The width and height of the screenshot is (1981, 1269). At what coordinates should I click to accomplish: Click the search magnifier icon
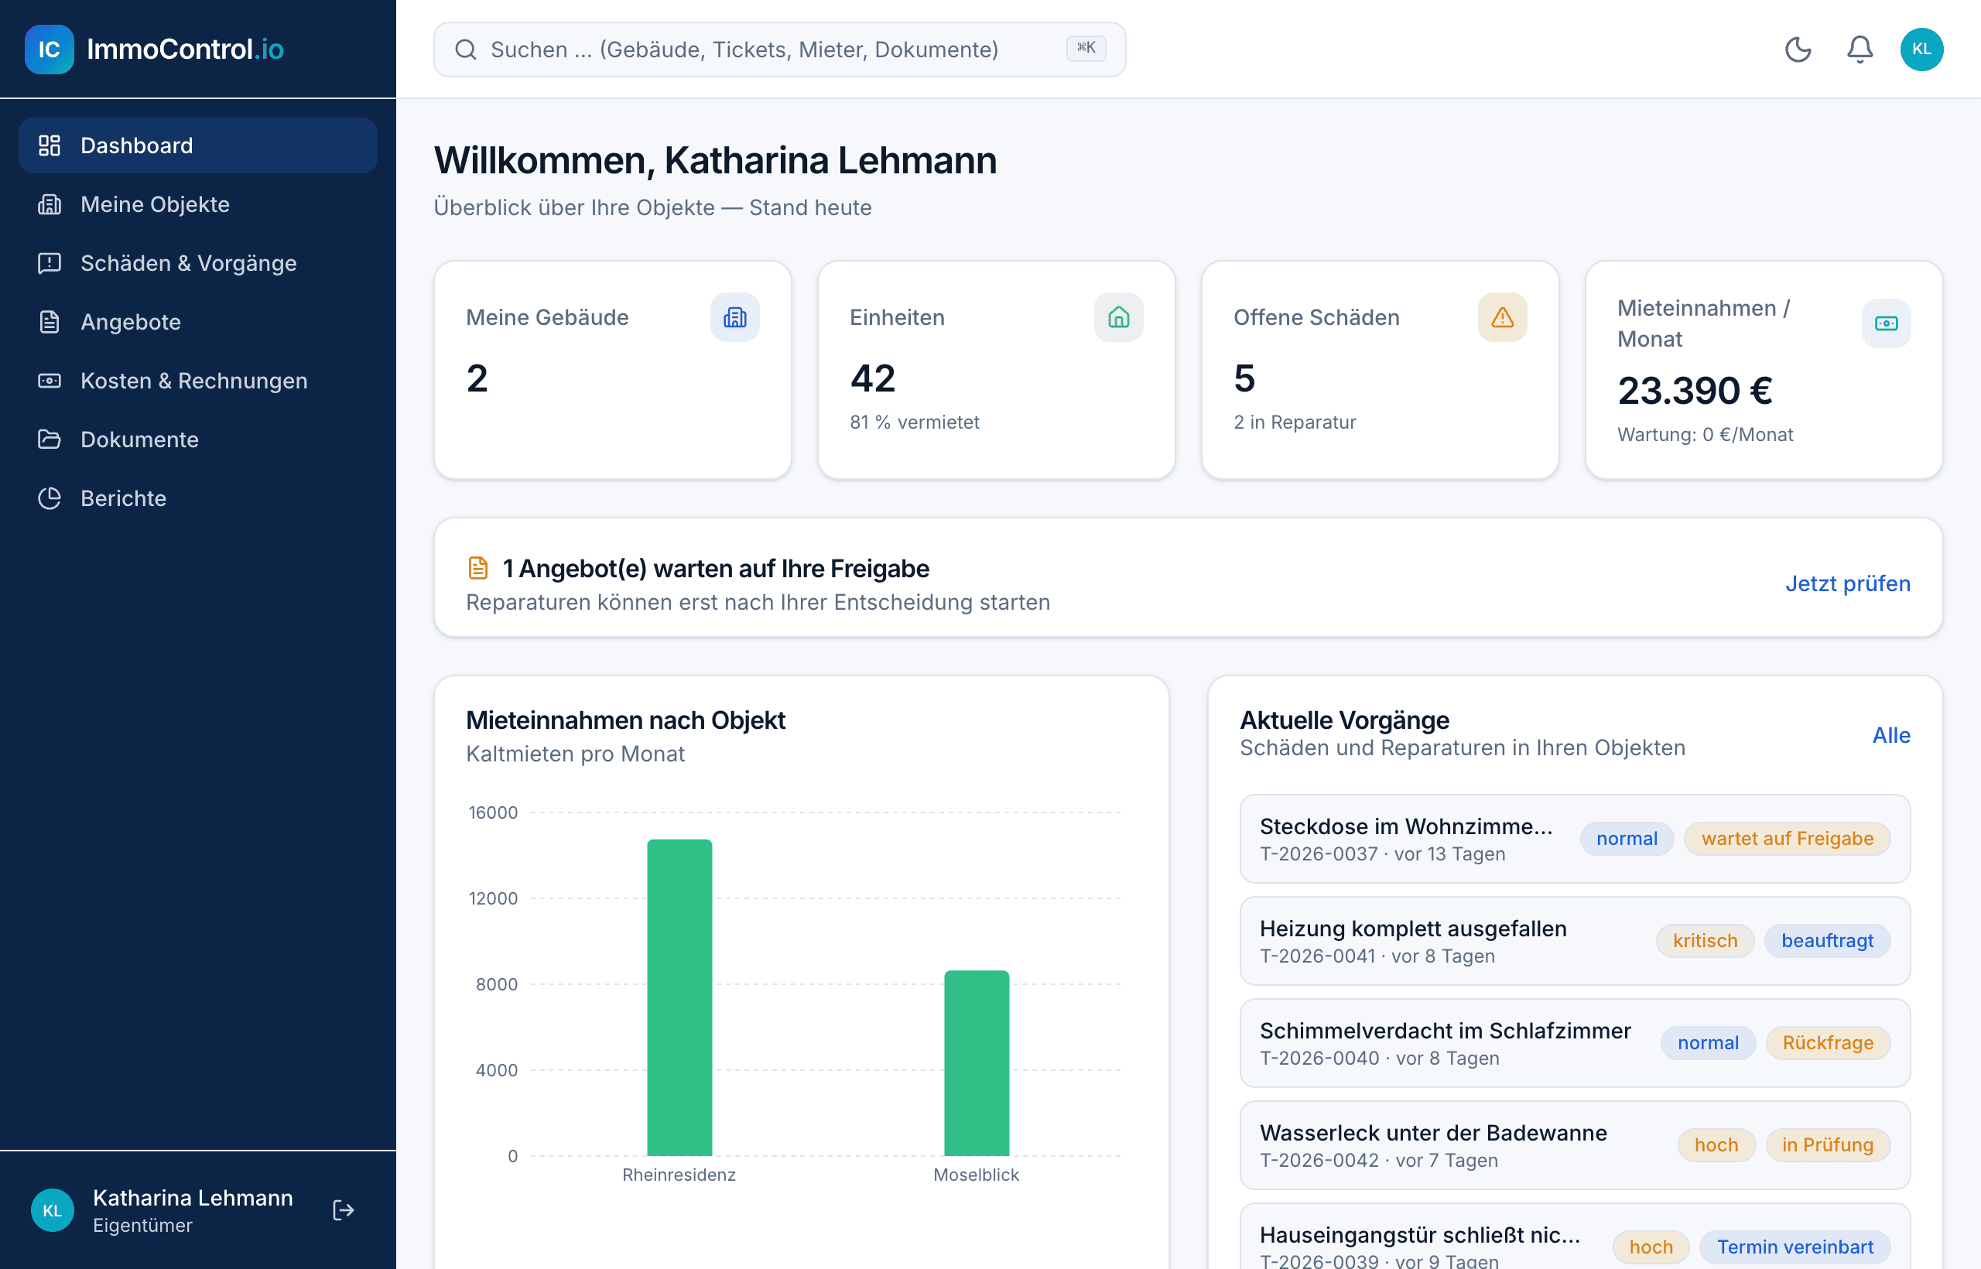click(466, 50)
